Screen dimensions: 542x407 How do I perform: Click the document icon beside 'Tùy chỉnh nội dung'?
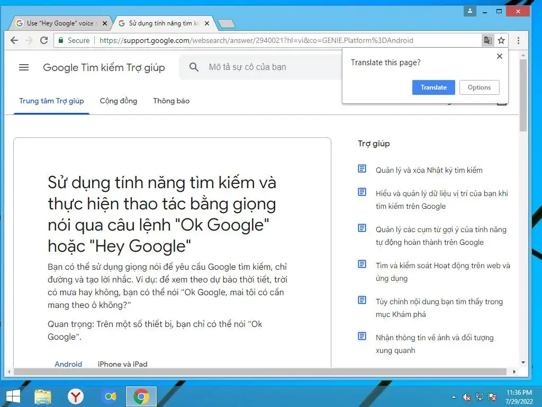[x=362, y=300]
